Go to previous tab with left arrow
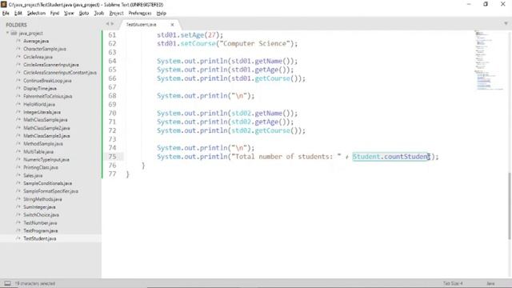512x288 pixels. (107, 24)
